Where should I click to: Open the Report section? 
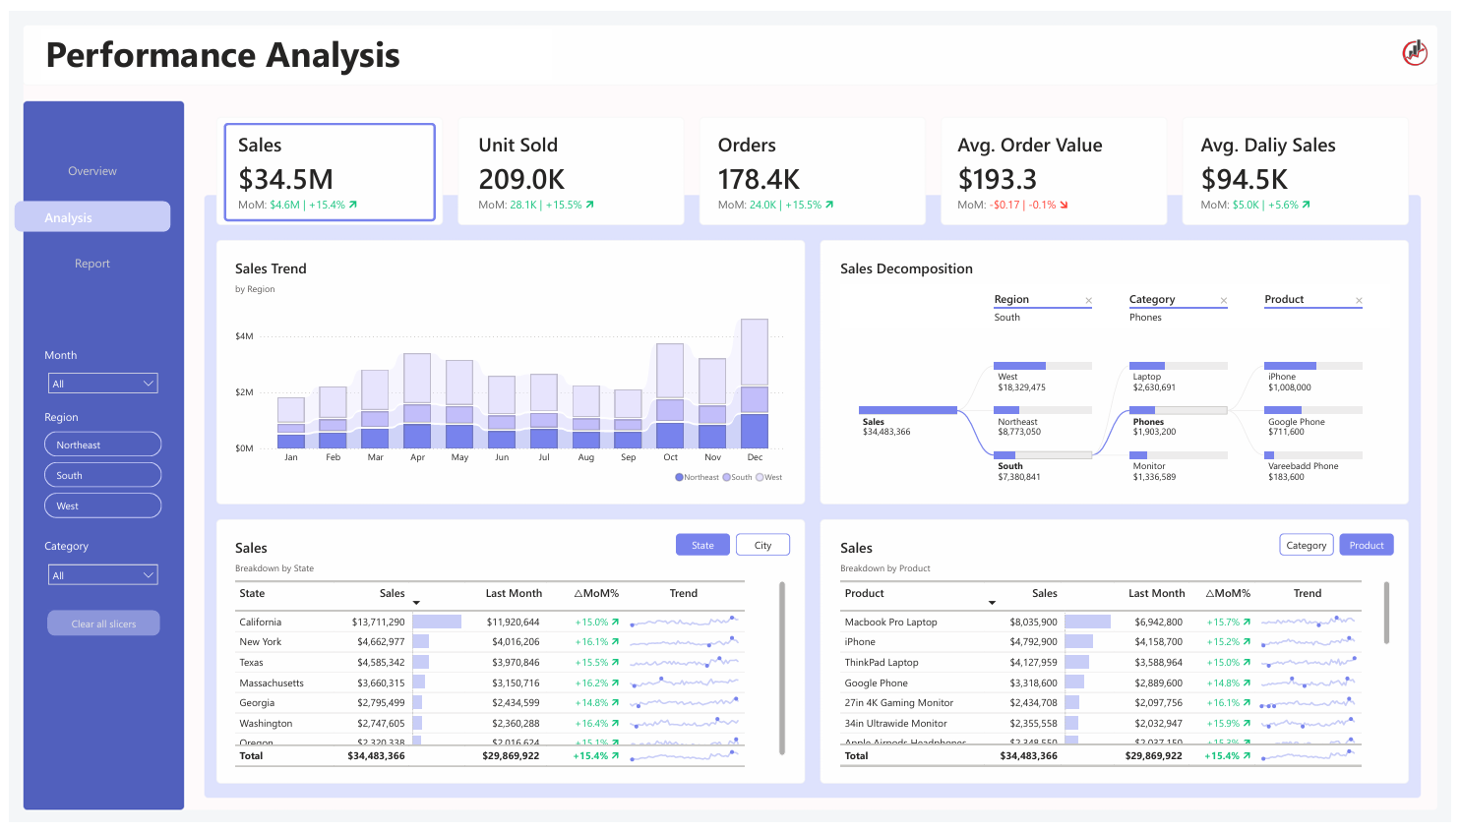tap(91, 263)
